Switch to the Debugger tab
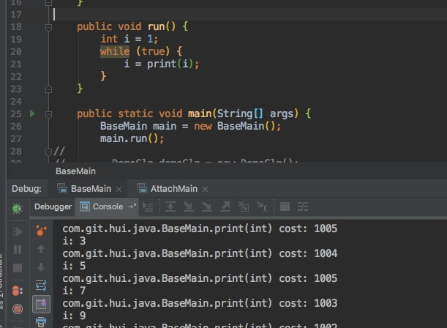The image size is (447, 328). point(53,206)
